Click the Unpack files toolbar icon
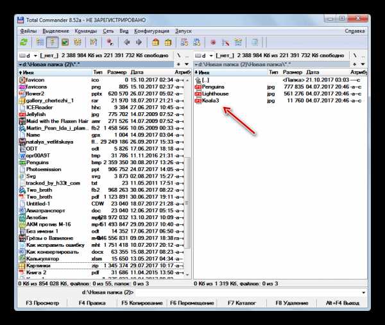This screenshot has width=385, height=325. coord(168,42)
